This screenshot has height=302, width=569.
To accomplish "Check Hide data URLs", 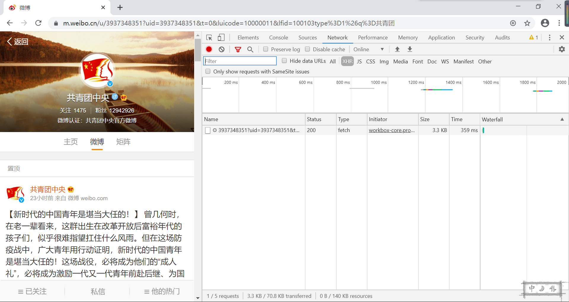I will [x=284, y=61].
